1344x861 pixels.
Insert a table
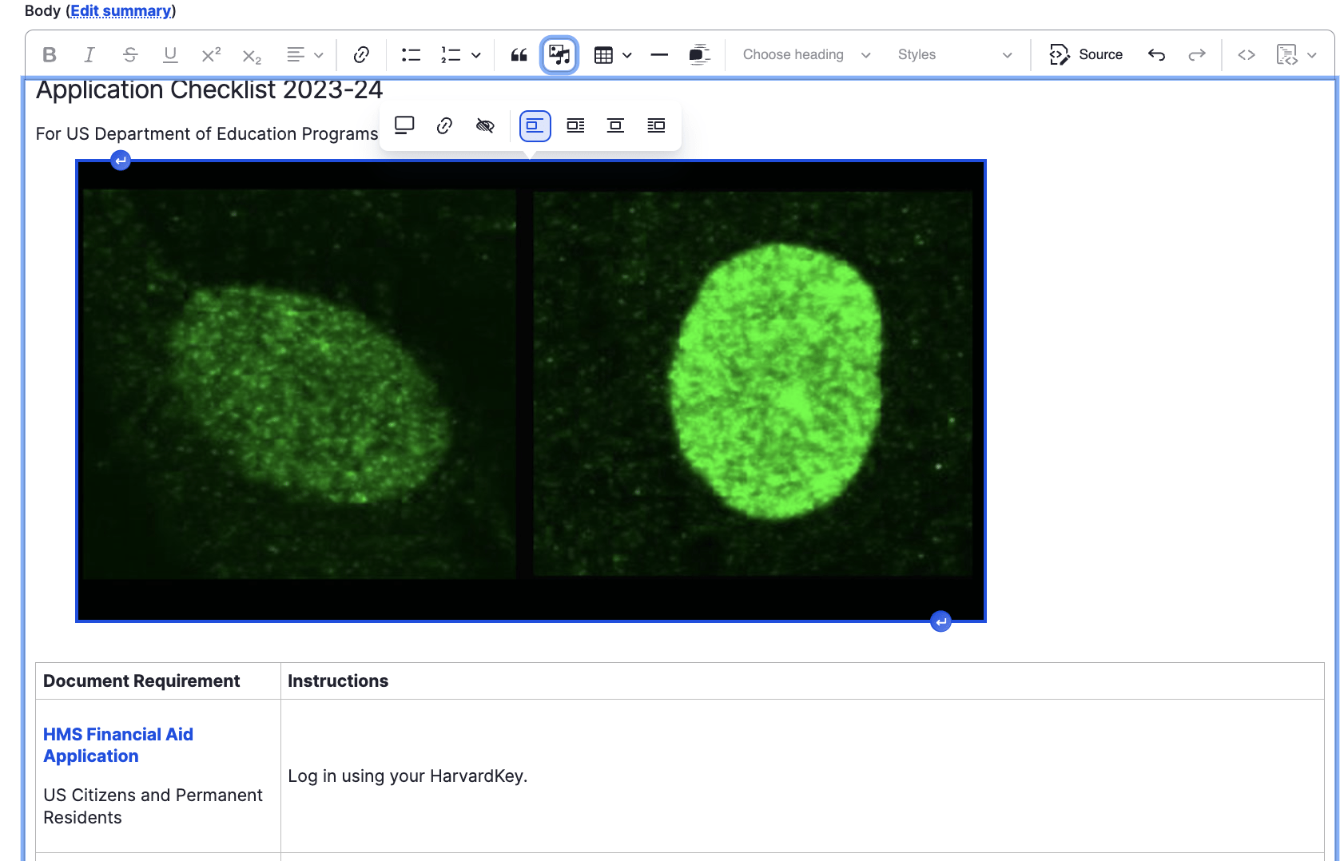603,54
